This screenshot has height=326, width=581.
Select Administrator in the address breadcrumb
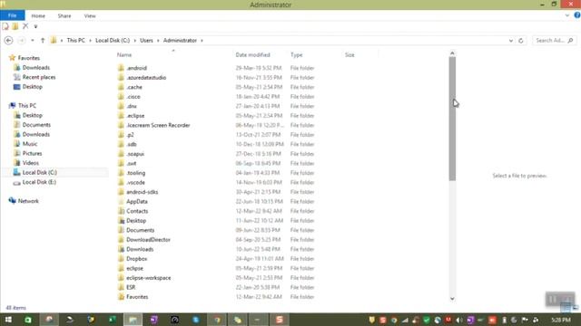(x=180, y=40)
